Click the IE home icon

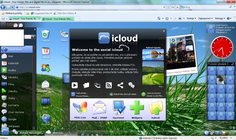click(159, 18)
